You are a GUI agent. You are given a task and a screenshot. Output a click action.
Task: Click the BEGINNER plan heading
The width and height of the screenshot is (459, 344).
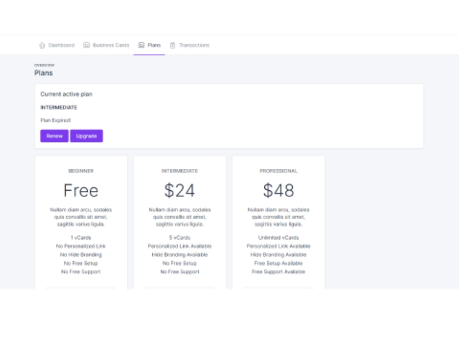81,171
